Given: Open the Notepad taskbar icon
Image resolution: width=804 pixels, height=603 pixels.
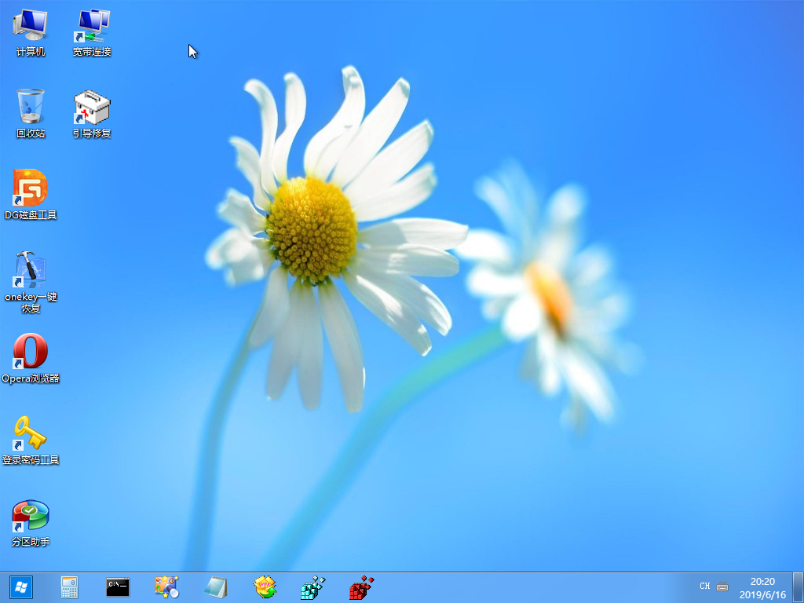Looking at the screenshot, I should pyautogui.click(x=215, y=587).
